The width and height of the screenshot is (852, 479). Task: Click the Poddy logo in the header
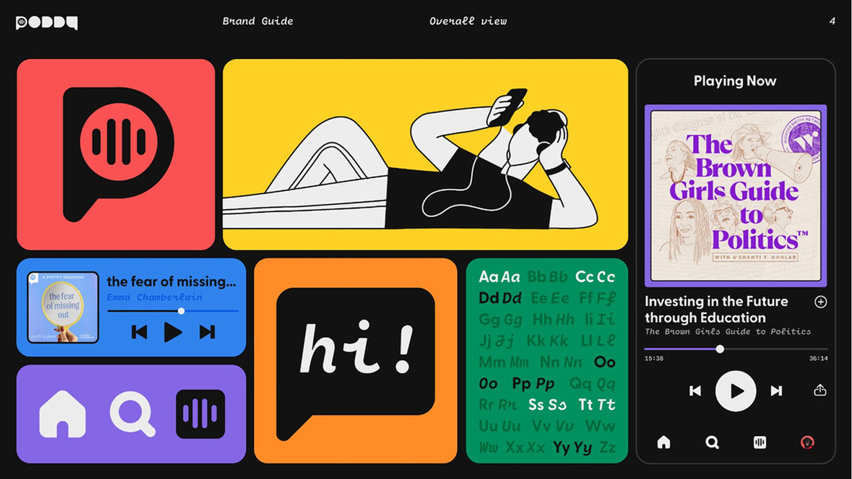47,22
